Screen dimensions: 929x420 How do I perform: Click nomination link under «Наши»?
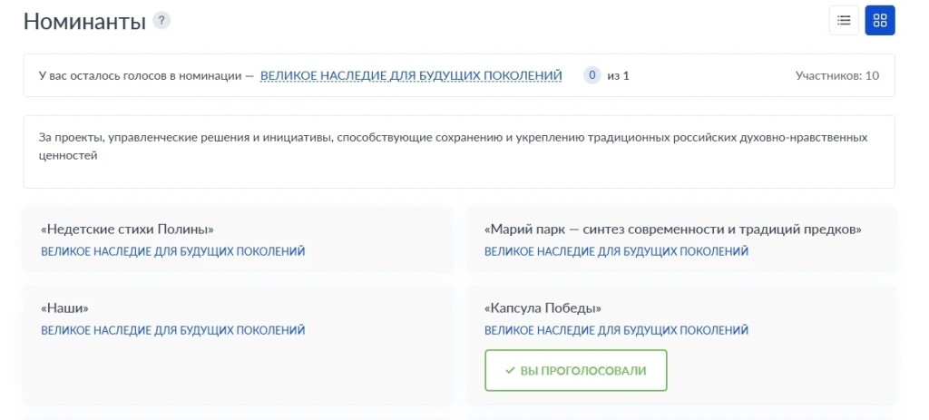(173, 330)
